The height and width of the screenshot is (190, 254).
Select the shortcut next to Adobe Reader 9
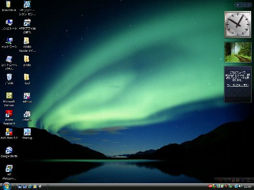click(x=27, y=116)
